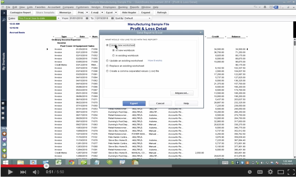Refresh the report
Viewport: 296px width, 177px height.
point(162,12)
